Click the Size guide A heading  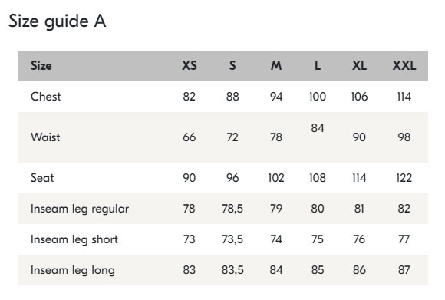pyautogui.click(x=58, y=21)
